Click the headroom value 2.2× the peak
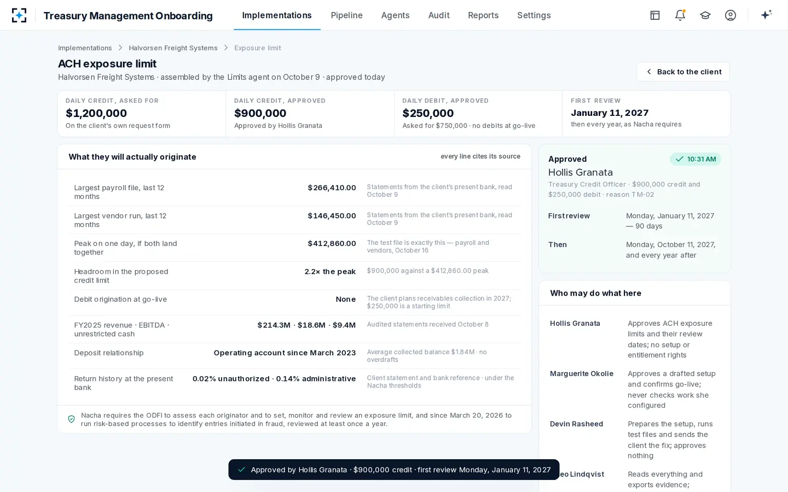 [330, 272]
